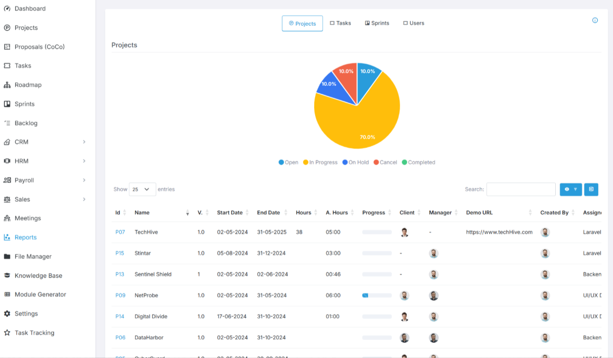This screenshot has height=358, width=613.
Task: Open the show entries dropdown
Action: click(x=142, y=189)
